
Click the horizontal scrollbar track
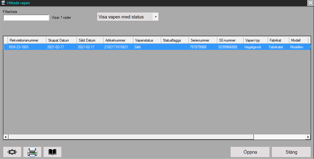(x=279, y=137)
